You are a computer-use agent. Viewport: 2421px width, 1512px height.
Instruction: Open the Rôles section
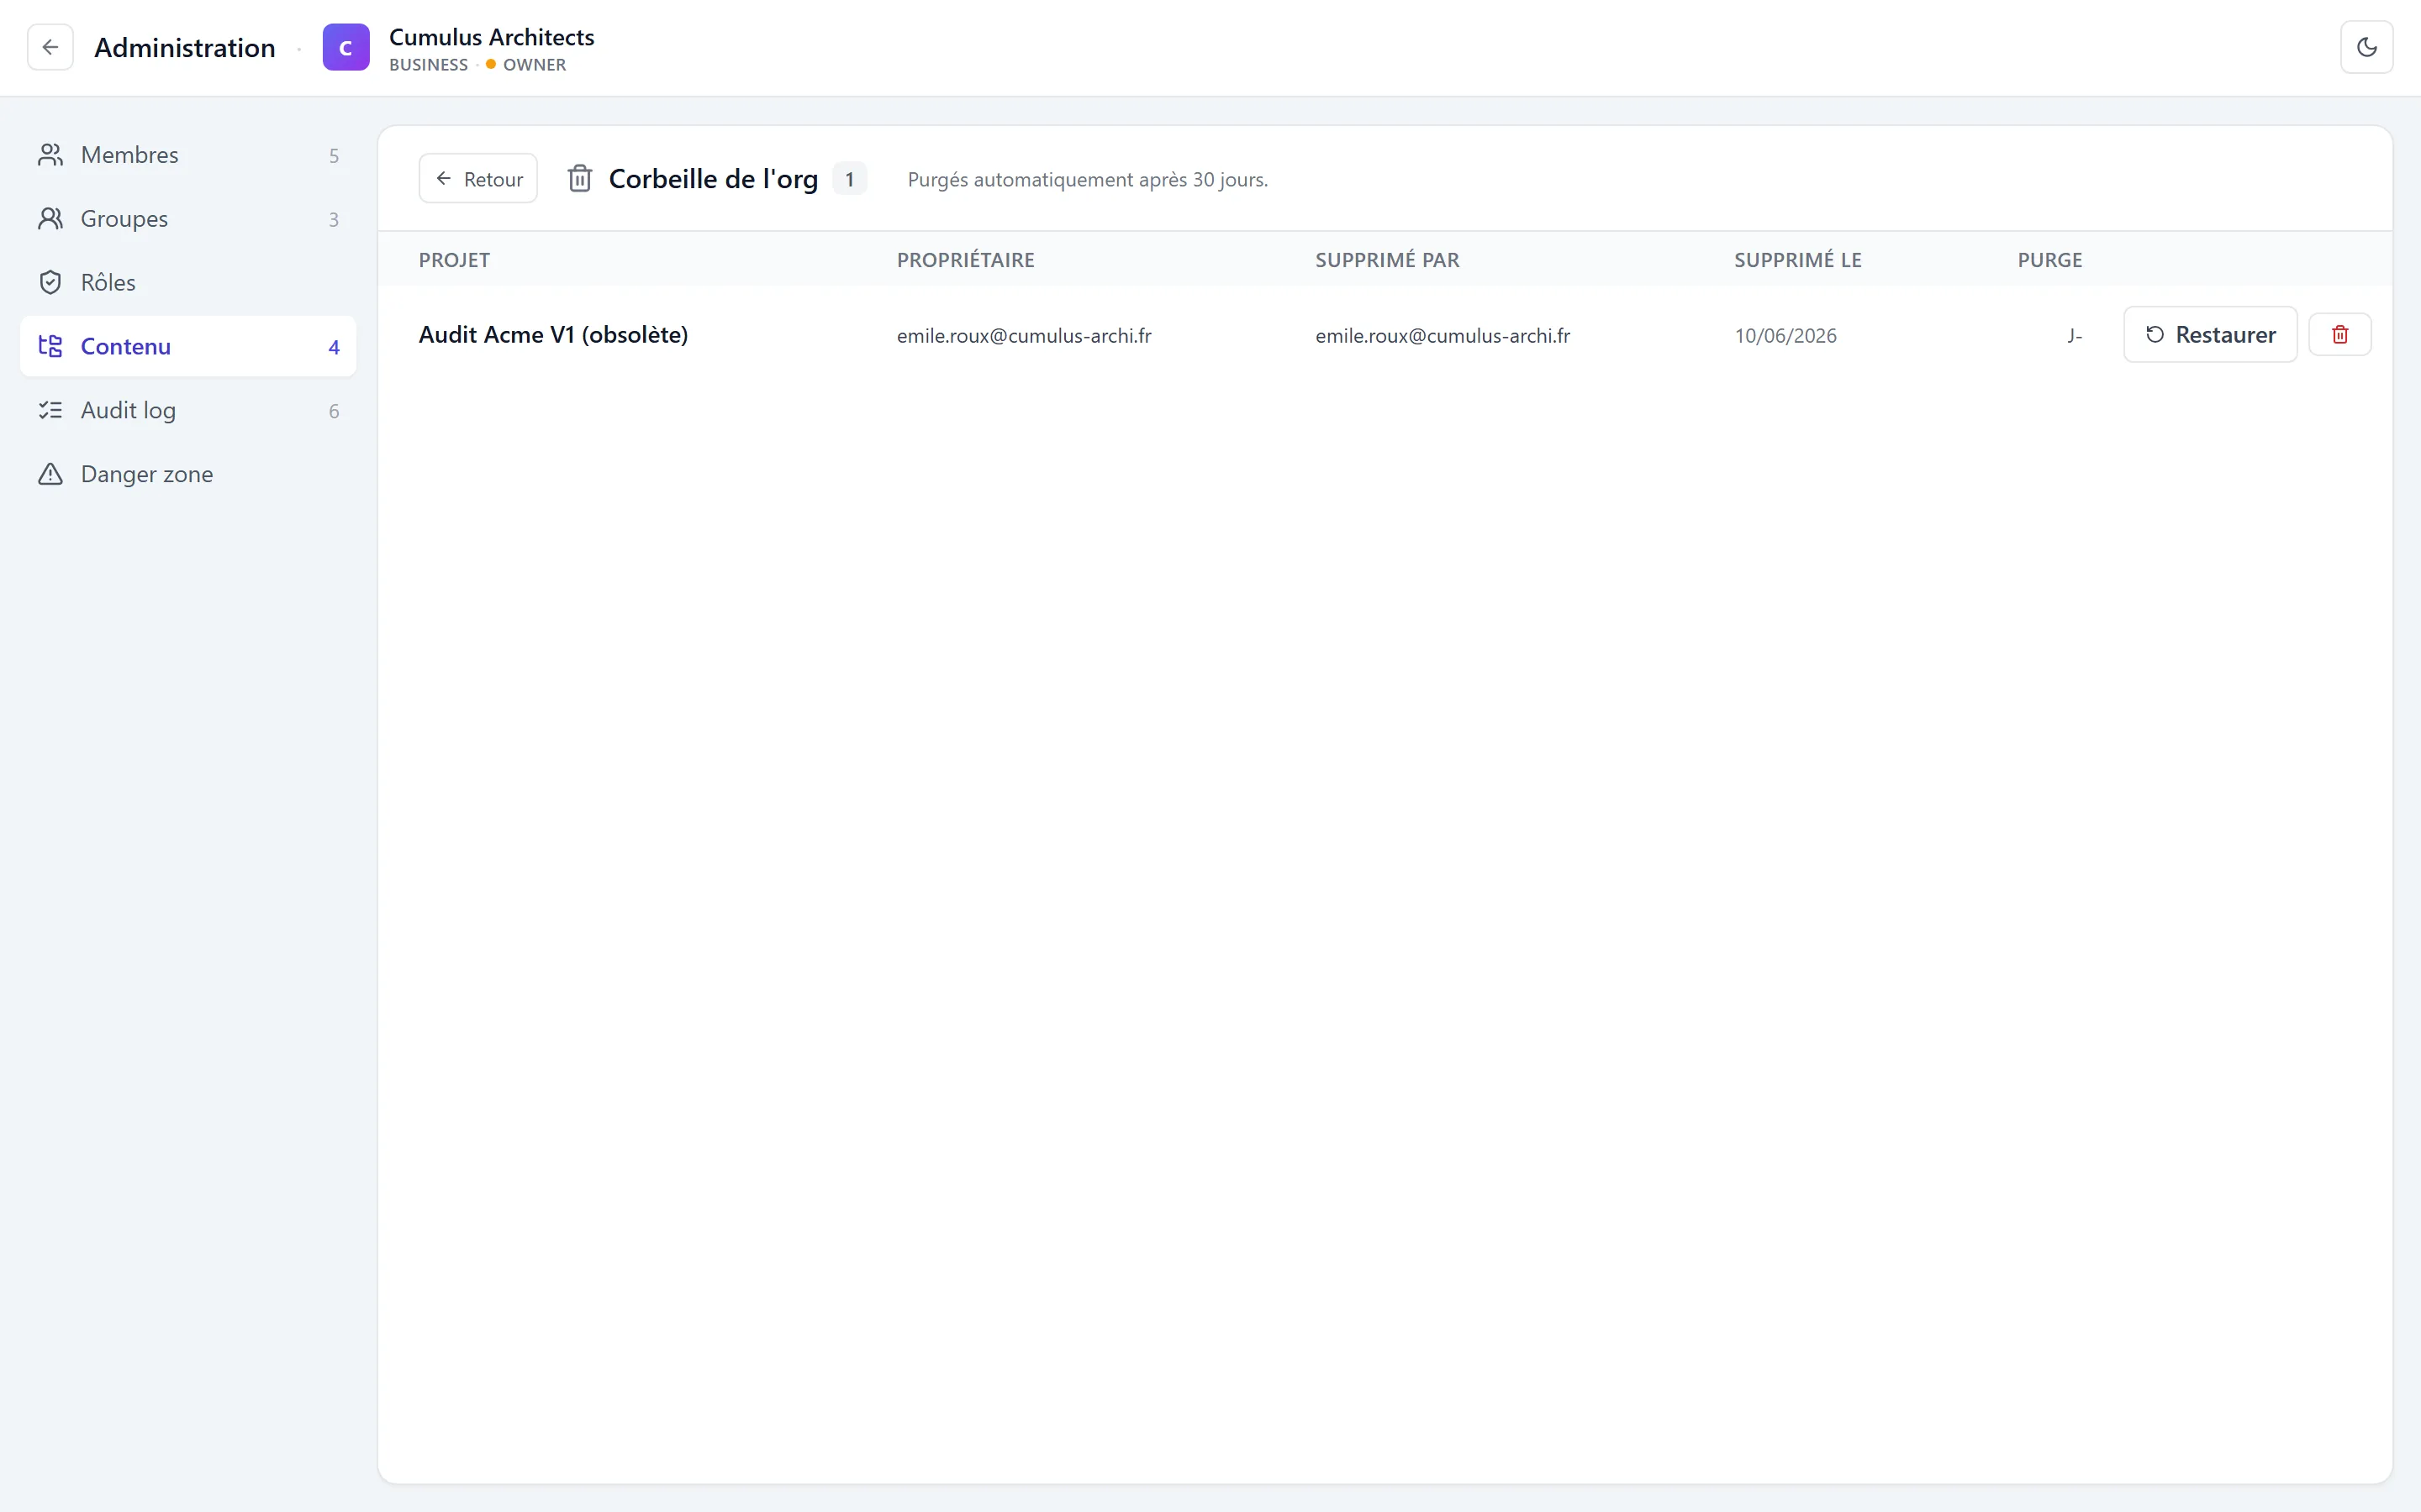pyautogui.click(x=188, y=283)
